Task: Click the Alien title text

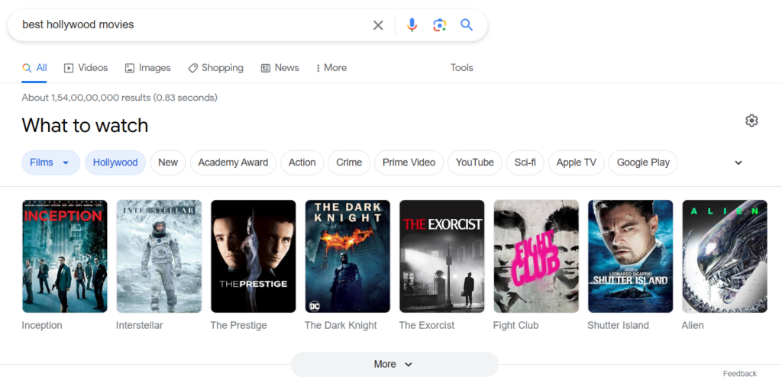Action: (x=692, y=325)
